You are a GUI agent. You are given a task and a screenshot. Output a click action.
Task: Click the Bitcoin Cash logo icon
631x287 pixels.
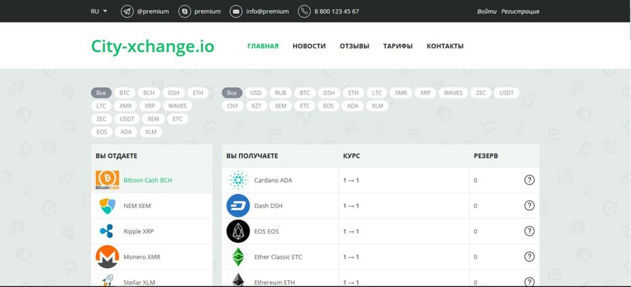pos(107,180)
